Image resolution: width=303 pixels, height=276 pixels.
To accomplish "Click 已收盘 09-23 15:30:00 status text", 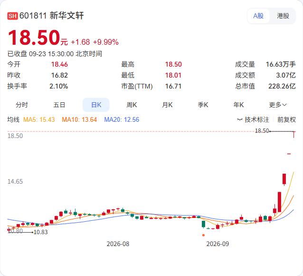I will click(55, 54).
